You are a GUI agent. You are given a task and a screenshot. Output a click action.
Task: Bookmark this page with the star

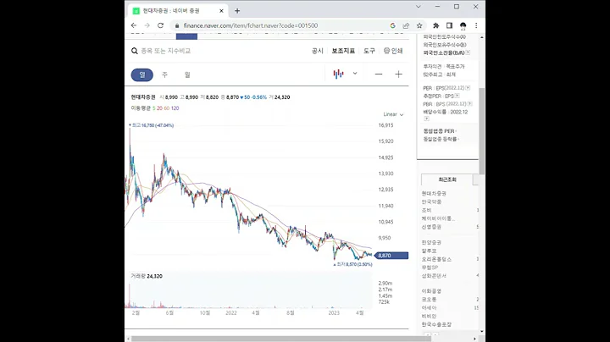[x=419, y=25]
